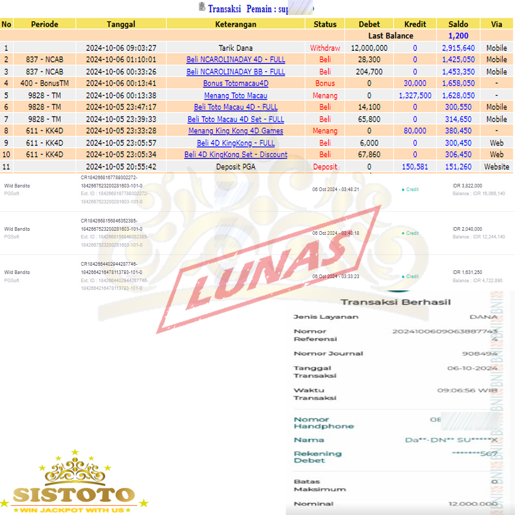Click the Saldo column header
515x515 pixels.
pos(458,24)
